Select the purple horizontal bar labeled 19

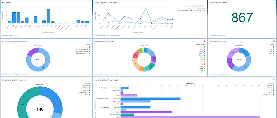(146, 112)
